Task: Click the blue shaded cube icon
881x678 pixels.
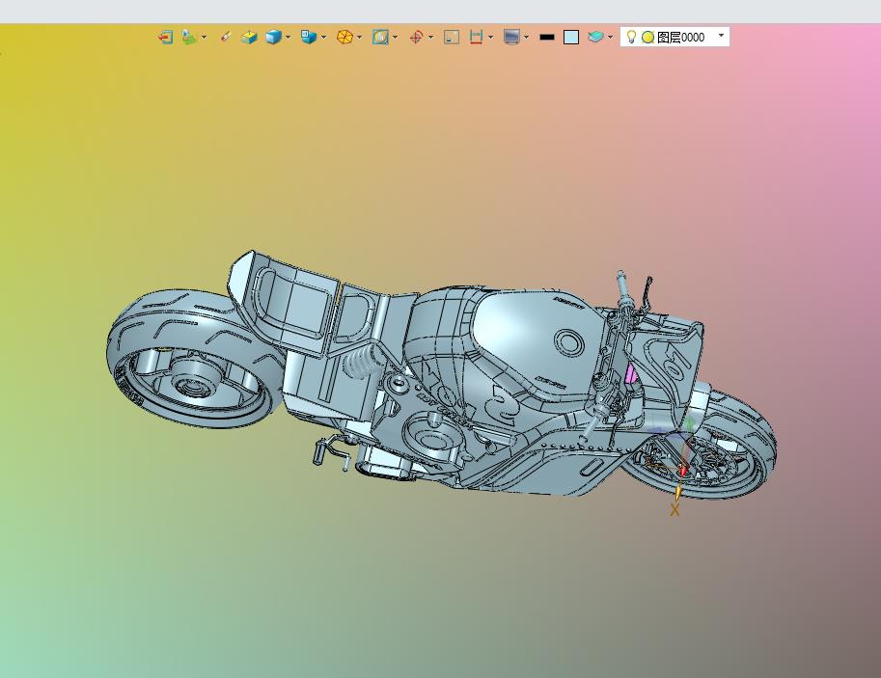Action: [274, 37]
